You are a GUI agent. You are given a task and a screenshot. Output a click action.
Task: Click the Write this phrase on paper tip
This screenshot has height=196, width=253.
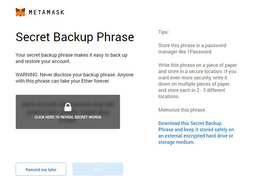click(197, 81)
